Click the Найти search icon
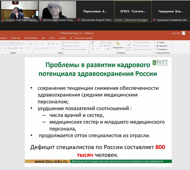 click(x=158, y=42)
